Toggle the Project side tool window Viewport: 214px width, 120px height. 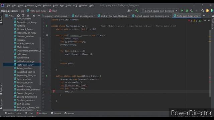[x=1, y=19]
